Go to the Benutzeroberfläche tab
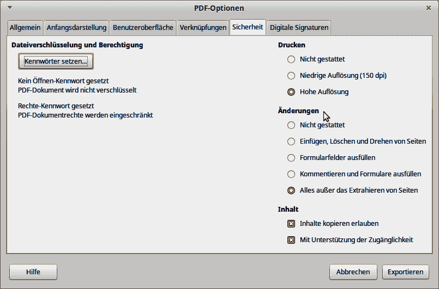This screenshot has height=289, width=439. point(143,28)
